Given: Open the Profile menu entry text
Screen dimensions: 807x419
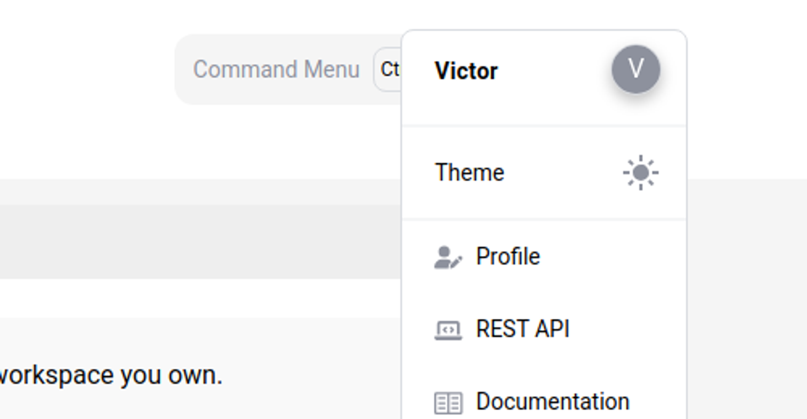Looking at the screenshot, I should click(508, 257).
